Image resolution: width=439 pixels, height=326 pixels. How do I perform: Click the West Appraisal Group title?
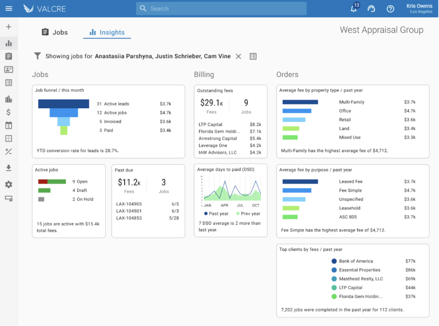[x=381, y=30]
